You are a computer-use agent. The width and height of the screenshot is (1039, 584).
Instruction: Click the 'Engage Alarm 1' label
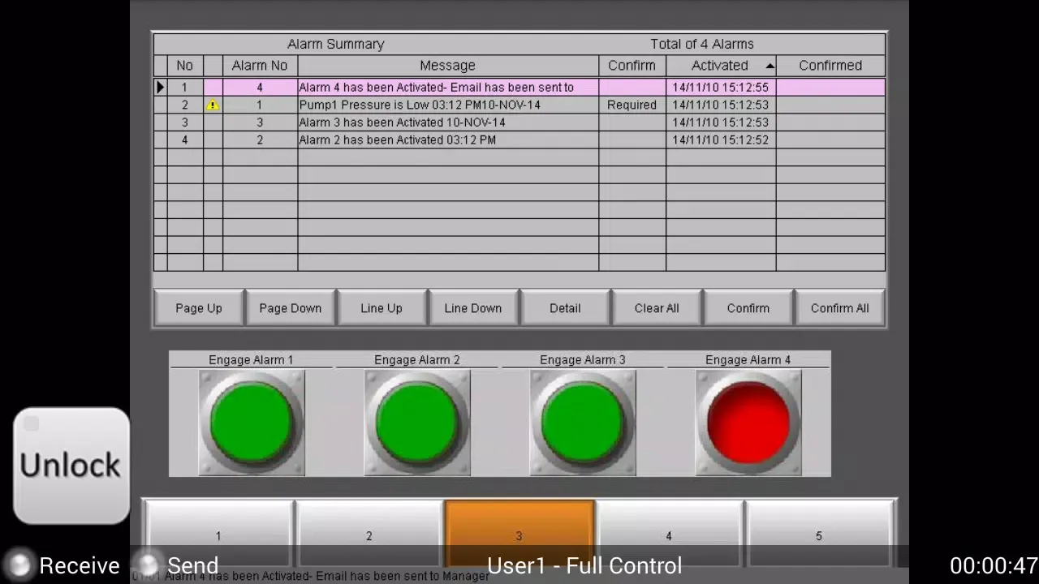pyautogui.click(x=251, y=359)
